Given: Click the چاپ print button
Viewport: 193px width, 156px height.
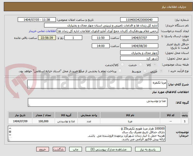Looking at the screenshot, I should coord(76,149).
